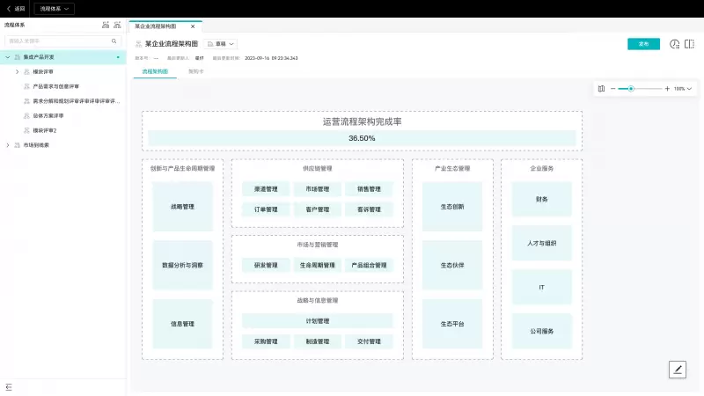Click the 发布 publish button
The height and width of the screenshot is (396, 704).
643,44
